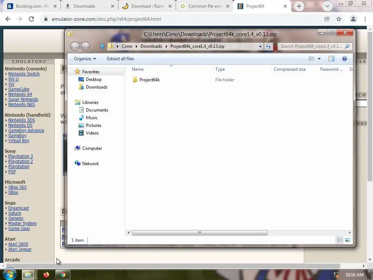Close the Booking.com tab
Screen dimensions: 373x280
(x=55, y=6)
